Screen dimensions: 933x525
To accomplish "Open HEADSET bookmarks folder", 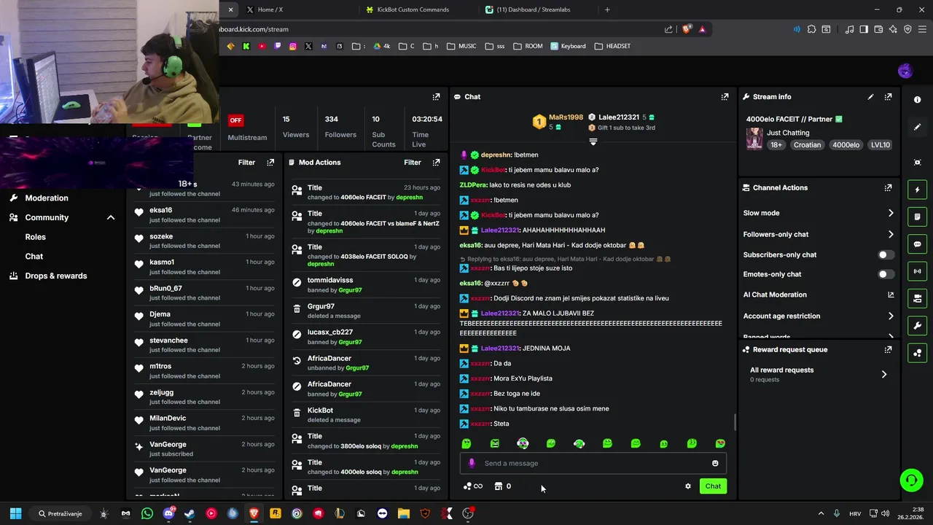I will 612,46.
